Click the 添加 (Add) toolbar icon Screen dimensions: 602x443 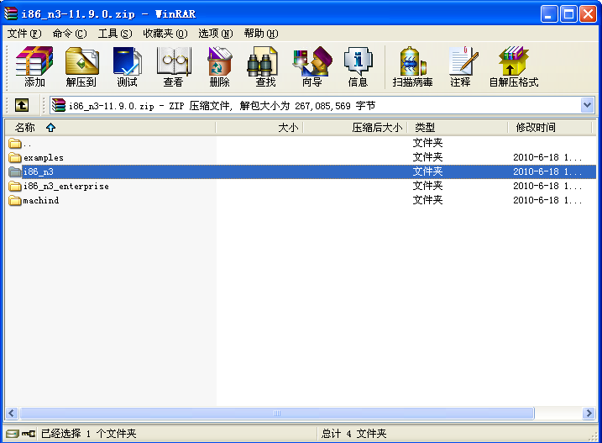(x=34, y=66)
